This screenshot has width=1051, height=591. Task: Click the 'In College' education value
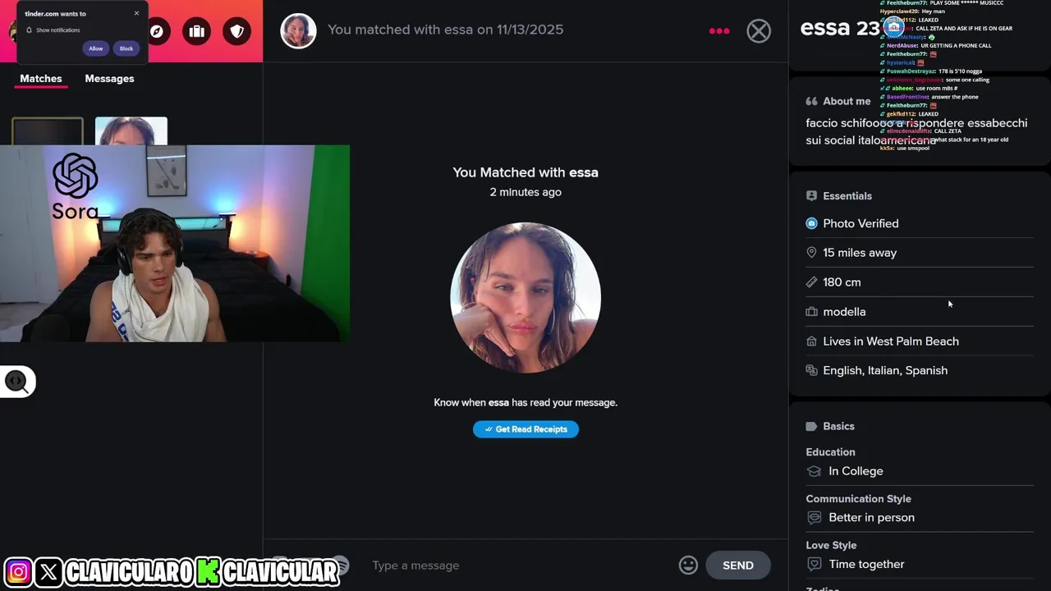tap(856, 471)
